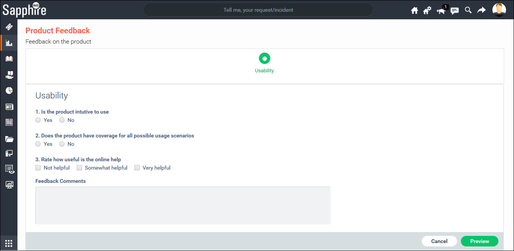The width and height of the screenshot is (514, 251).
Task: Select No for usage scenarios coverage
Action: pos(62,144)
